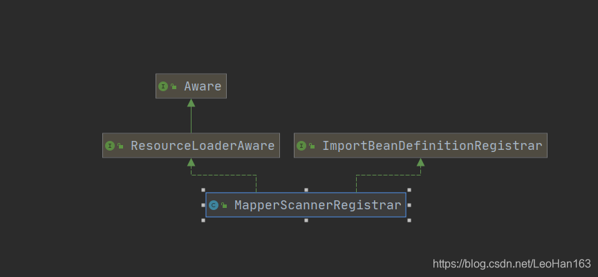
Task: Click the text label "Aware"
Action: (203, 86)
